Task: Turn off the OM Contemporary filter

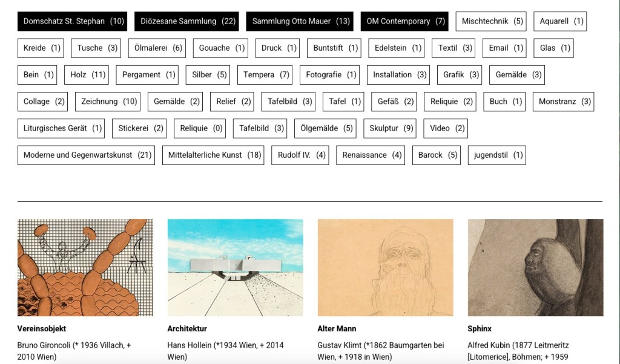Action: [404, 21]
